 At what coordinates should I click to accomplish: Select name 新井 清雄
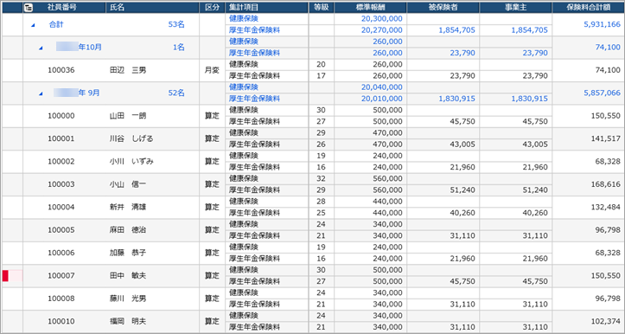click(128, 207)
